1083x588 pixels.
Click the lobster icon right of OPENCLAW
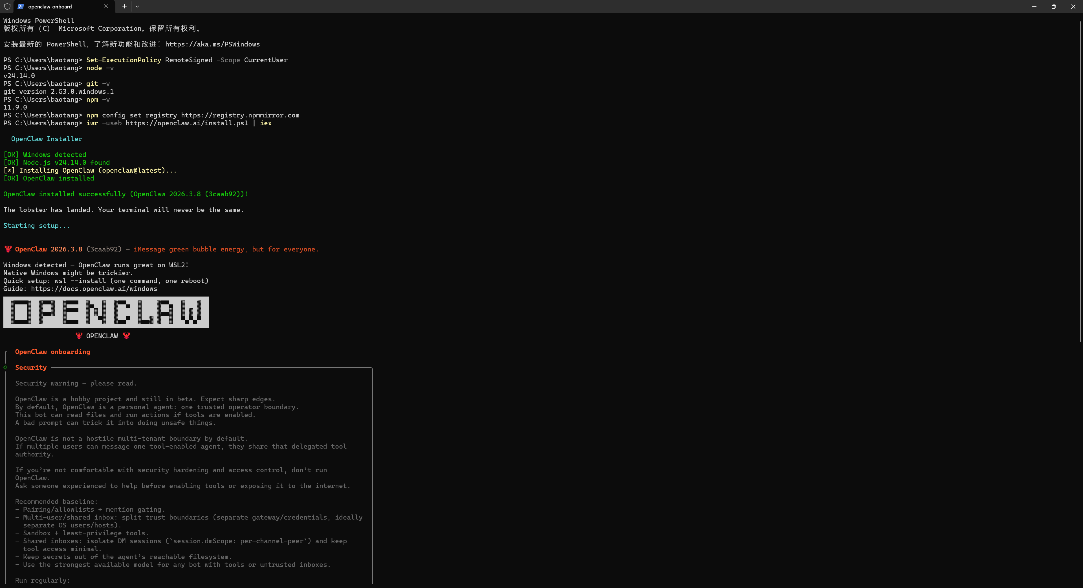pos(127,336)
